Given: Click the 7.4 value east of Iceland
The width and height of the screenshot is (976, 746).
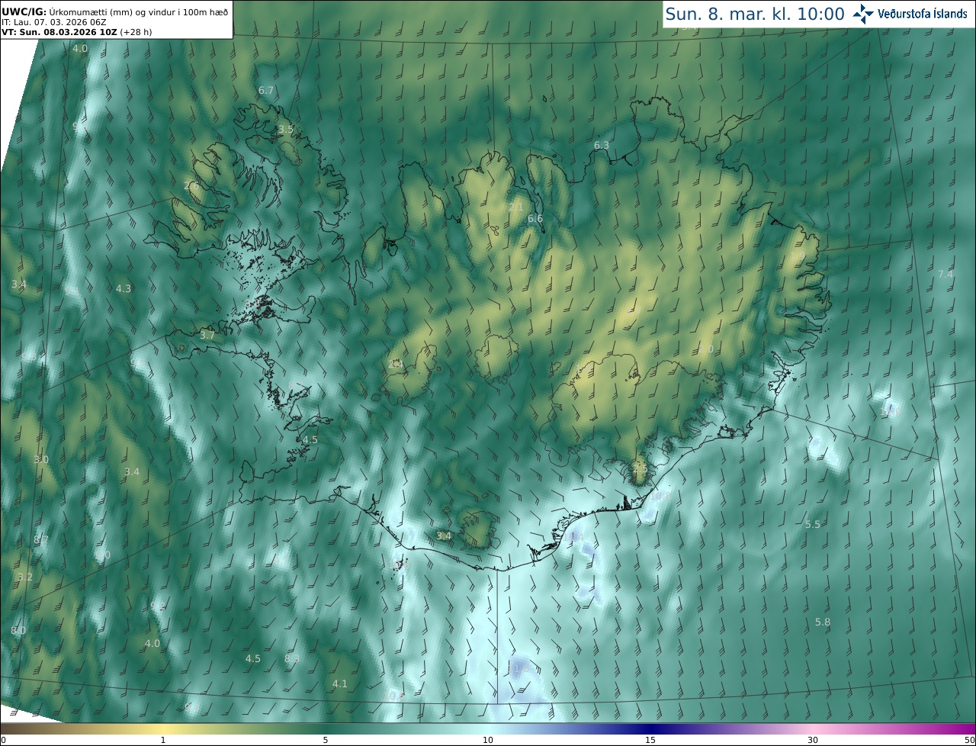Looking at the screenshot, I should coord(945,274).
